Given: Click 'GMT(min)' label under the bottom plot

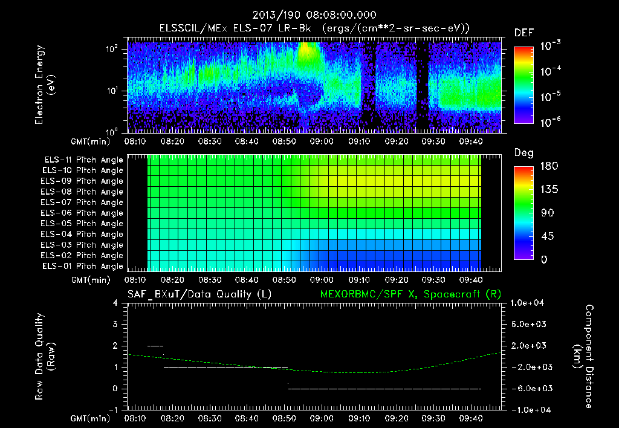Looking at the screenshot, I should 91,418.
